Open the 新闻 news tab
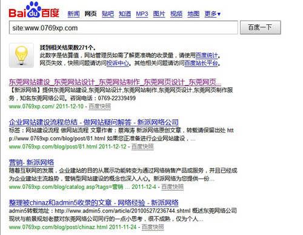 tap(73, 14)
